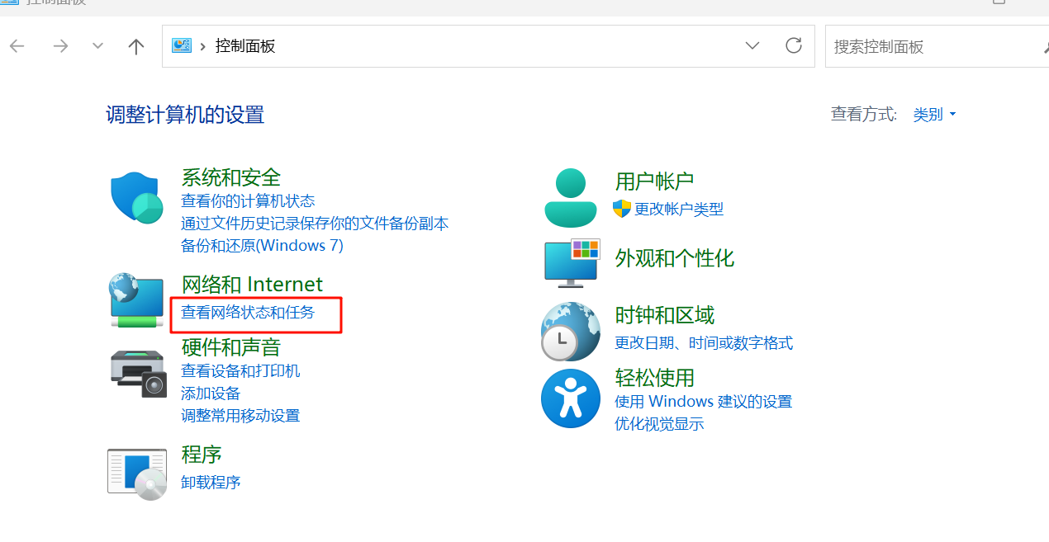Click the 程序 category icon
1049x542 pixels.
pyautogui.click(x=137, y=473)
